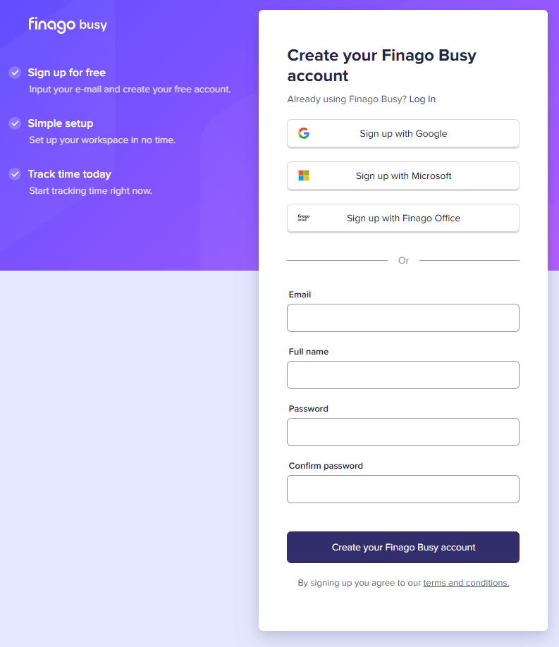
Task: Click the Google logo icon
Action: [x=304, y=133]
